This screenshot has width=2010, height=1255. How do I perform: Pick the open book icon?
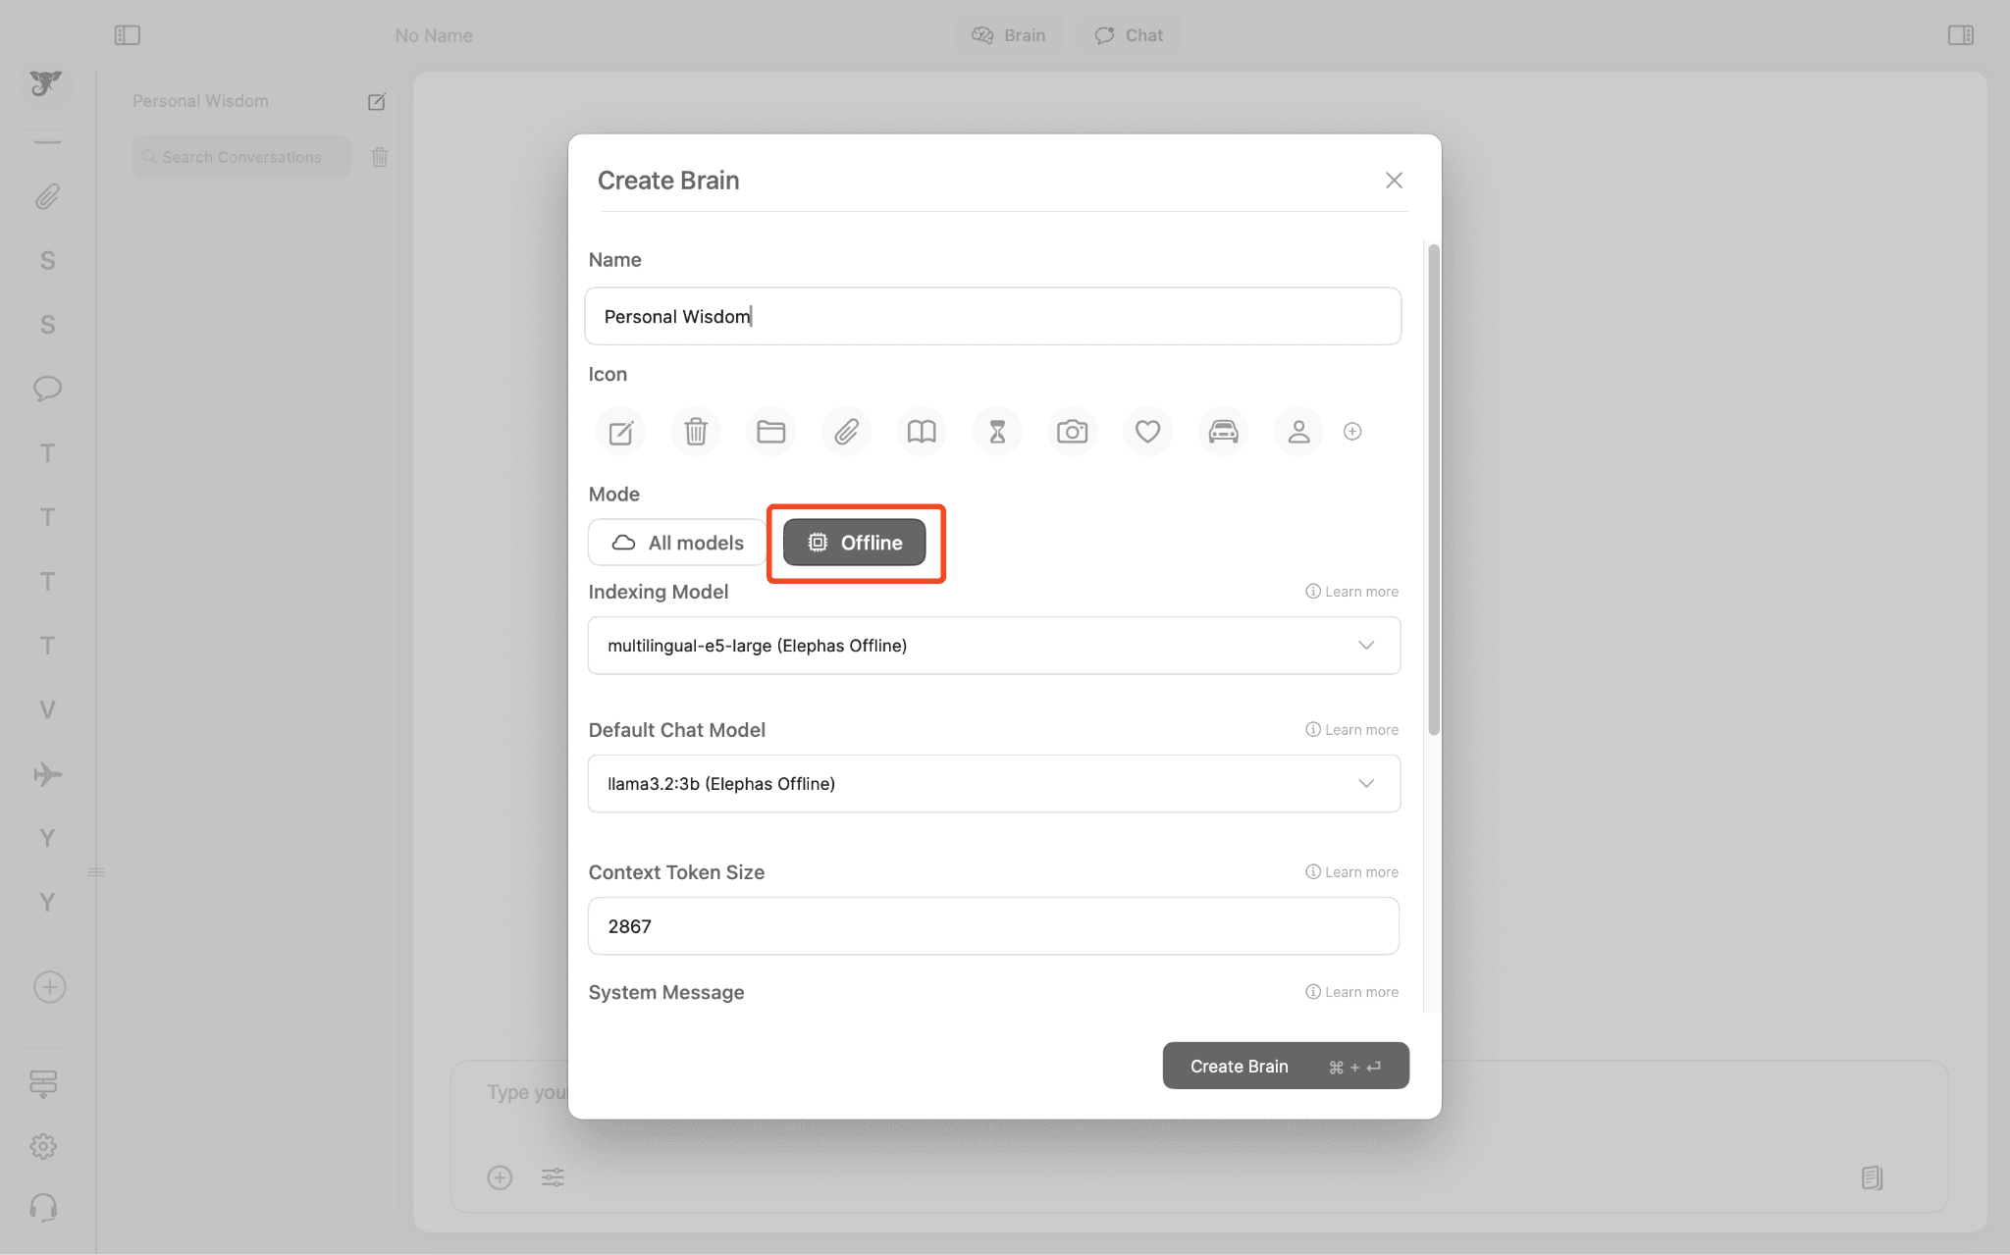pyautogui.click(x=922, y=432)
